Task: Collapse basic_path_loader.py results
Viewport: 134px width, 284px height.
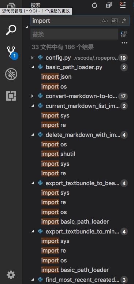Action: click(32, 67)
